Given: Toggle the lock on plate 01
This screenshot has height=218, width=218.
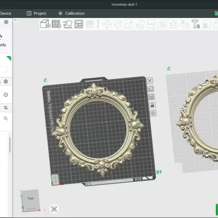Looking at the screenshot, I should click(152, 105).
